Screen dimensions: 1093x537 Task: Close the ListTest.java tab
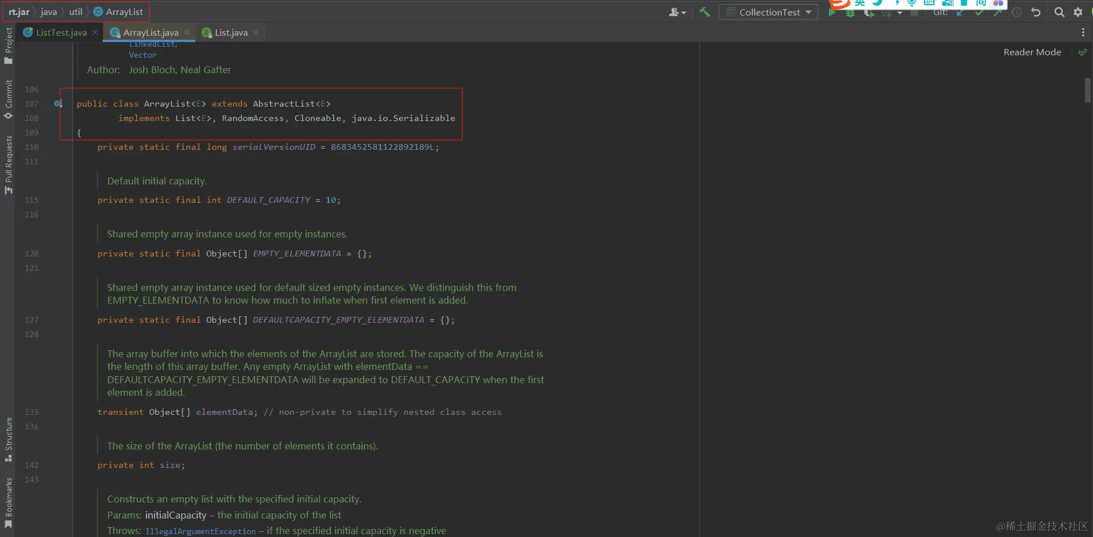[x=95, y=33]
